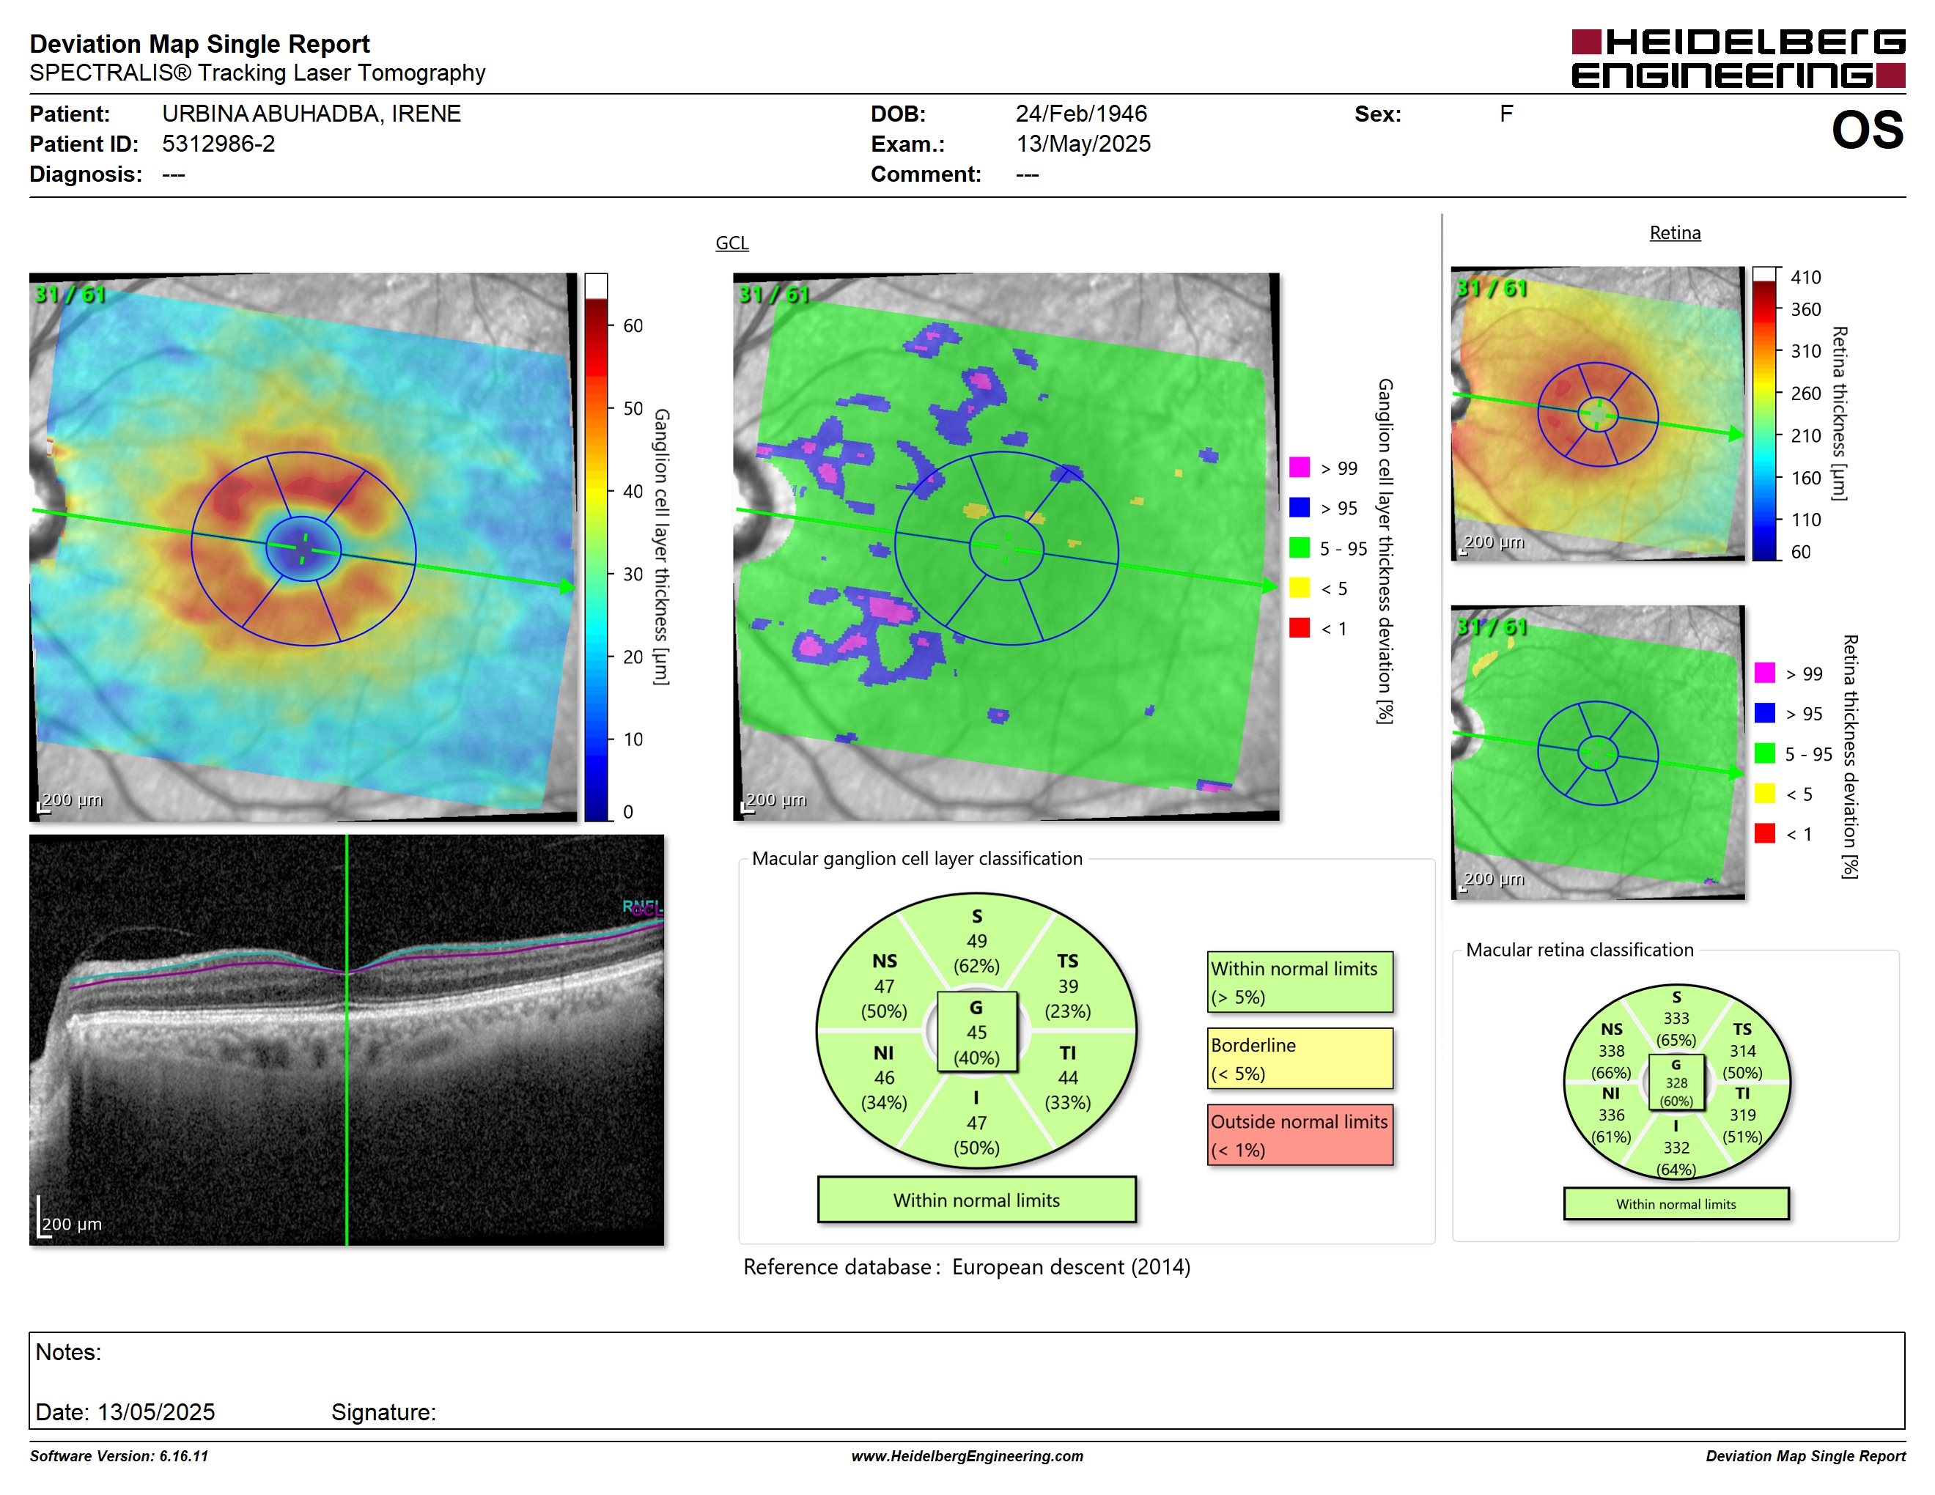Click GCL center G value 45
Viewport: 1935px width, 1495px height.
click(976, 1032)
